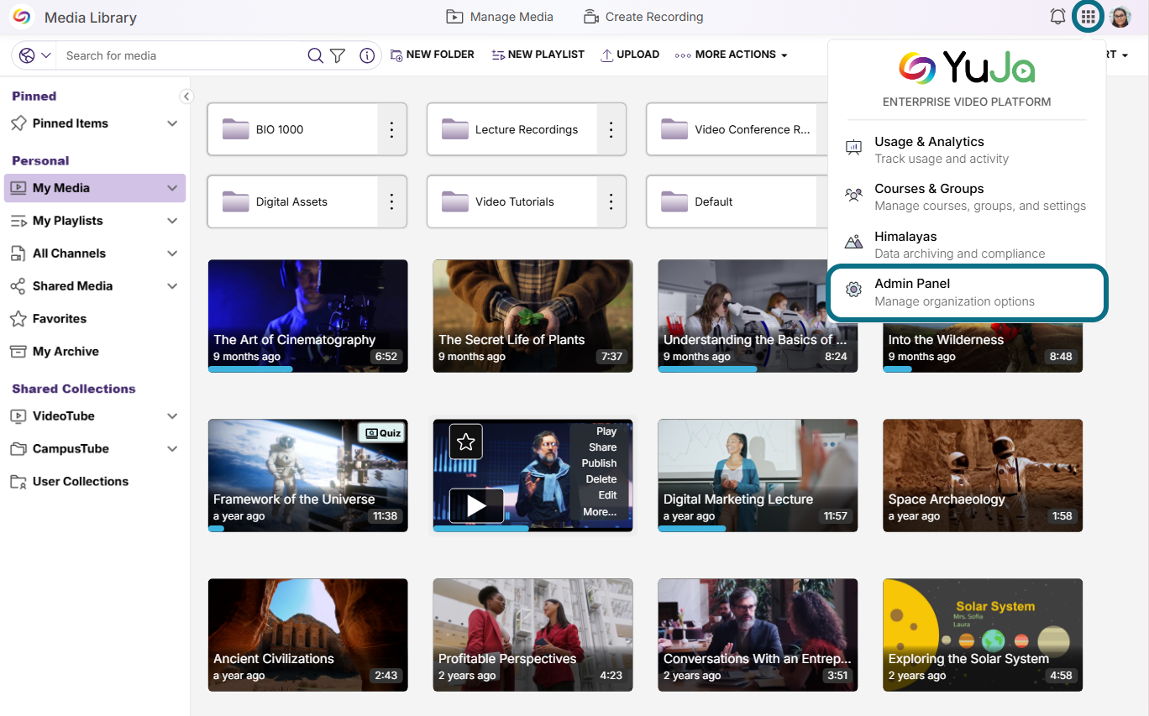1149x716 pixels.
Task: Select Share in video hover menu
Action: 602,447
